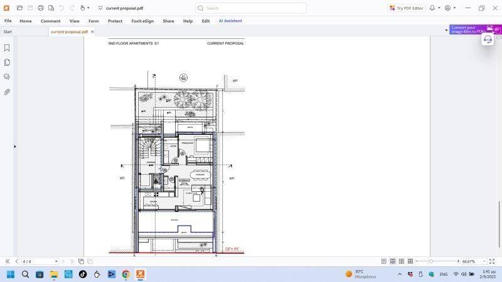Viewport: 502px width, 282px height.
Task: Show the Comments panel in sidebar
Action: tap(7, 77)
